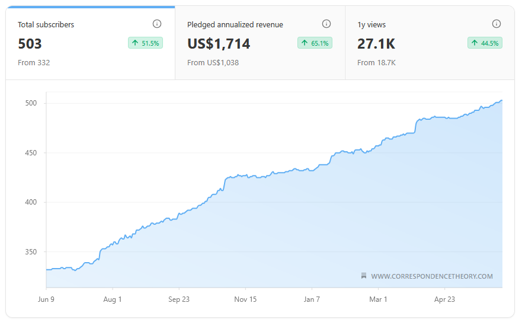Open info icon for Total subscribers
Screen dimensions: 522x322
click(157, 24)
